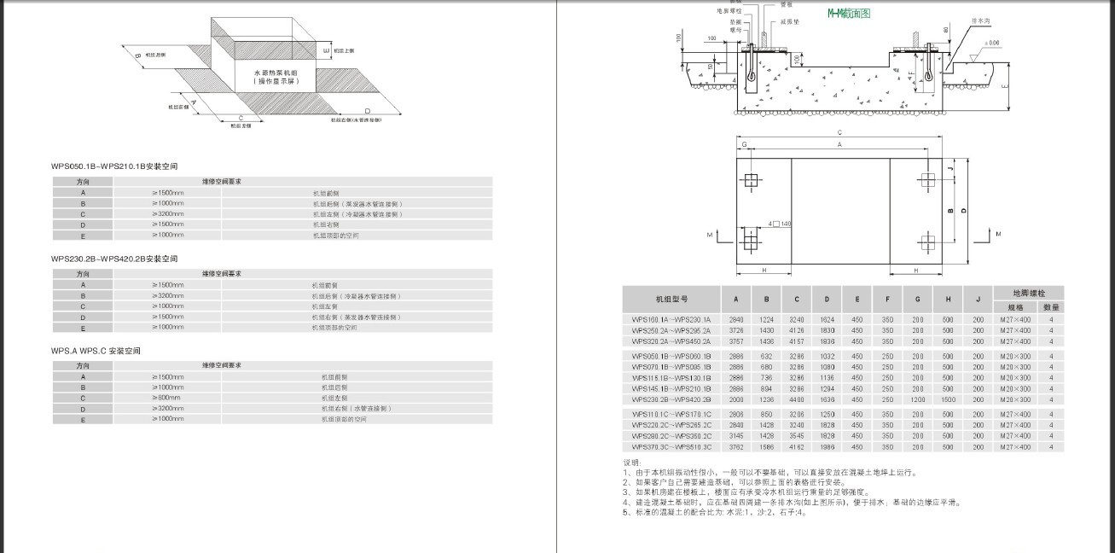Image resolution: width=1115 pixels, height=553 pixels.
Task: Click the 机组型号 table header cell
Action: coord(672,300)
